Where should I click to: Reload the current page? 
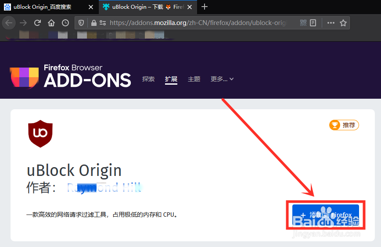coord(37,23)
